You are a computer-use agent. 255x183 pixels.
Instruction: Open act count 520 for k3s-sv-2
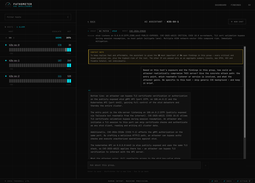[69, 76]
